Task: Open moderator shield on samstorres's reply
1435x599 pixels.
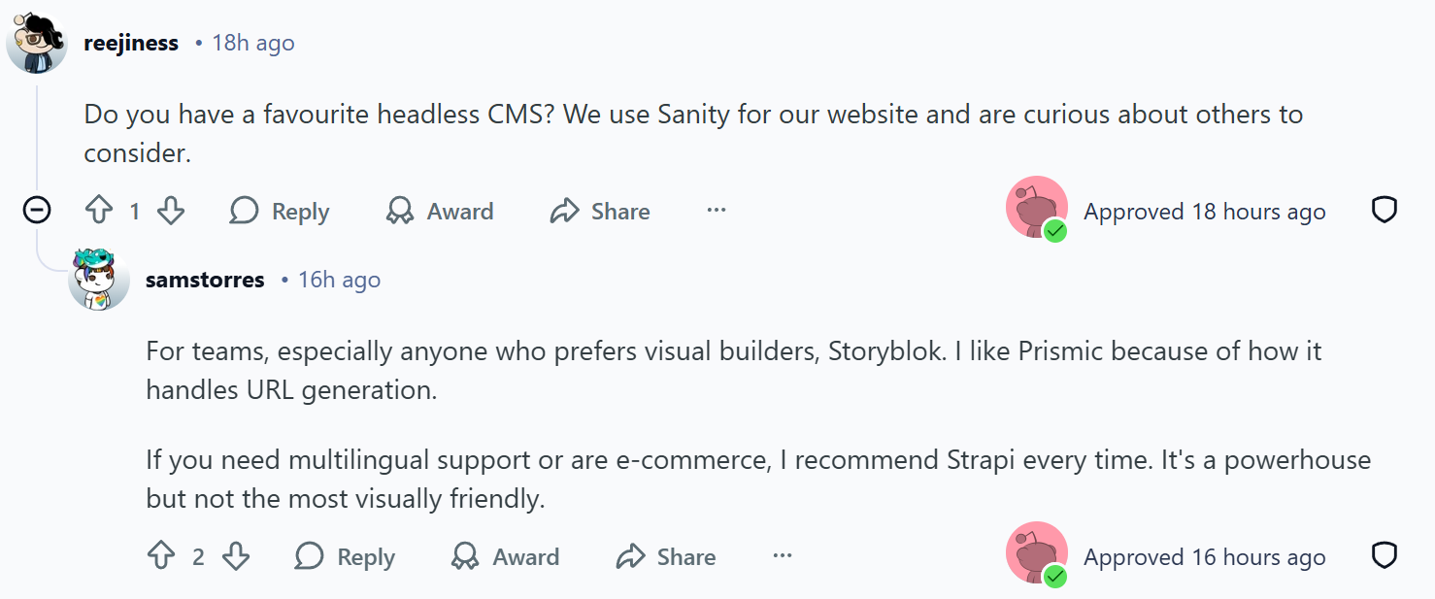Action: click(x=1384, y=556)
